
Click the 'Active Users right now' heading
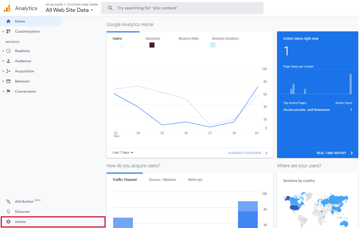tap(301, 38)
